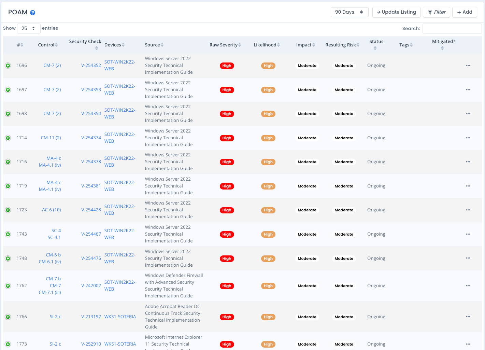
Task: Open actions ellipsis menu for row 1748
Action: tap(468, 258)
